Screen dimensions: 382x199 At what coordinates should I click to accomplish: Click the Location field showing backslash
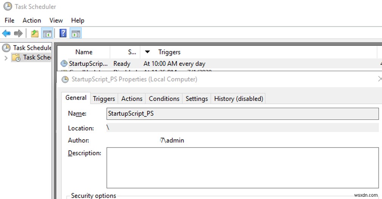click(x=242, y=127)
